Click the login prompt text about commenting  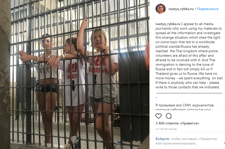(x=186, y=141)
